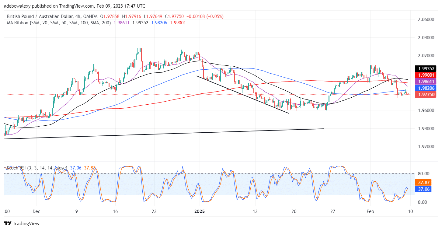This screenshot has height=230, width=442.
Task: Click the 9 date label on time axis
Action: 76,211
